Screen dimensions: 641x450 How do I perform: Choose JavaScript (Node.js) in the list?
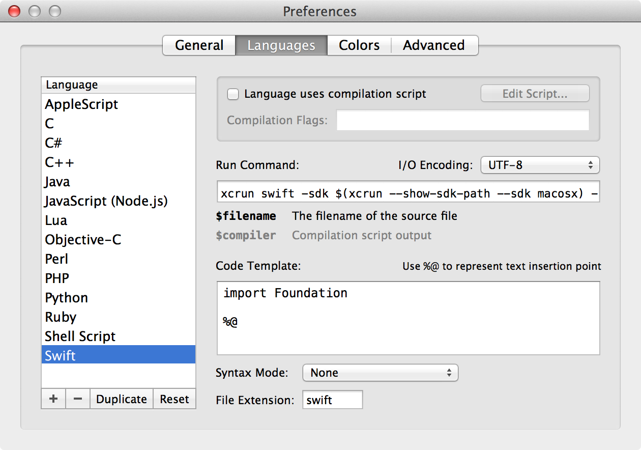(x=106, y=201)
